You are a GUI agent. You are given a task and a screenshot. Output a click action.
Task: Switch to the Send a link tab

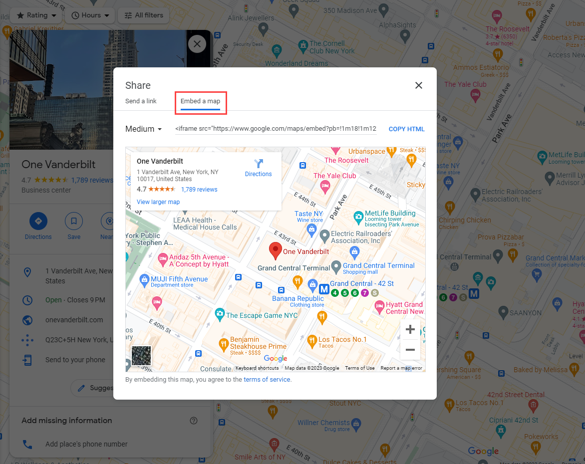[x=141, y=101]
